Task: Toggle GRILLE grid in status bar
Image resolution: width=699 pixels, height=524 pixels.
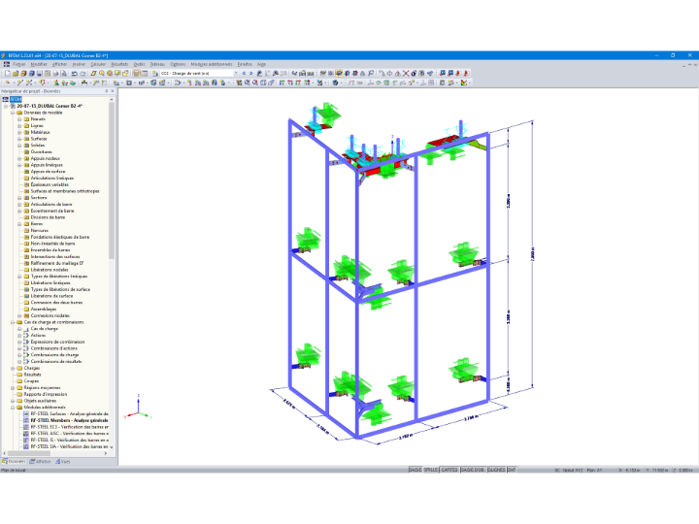Action: click(x=431, y=470)
